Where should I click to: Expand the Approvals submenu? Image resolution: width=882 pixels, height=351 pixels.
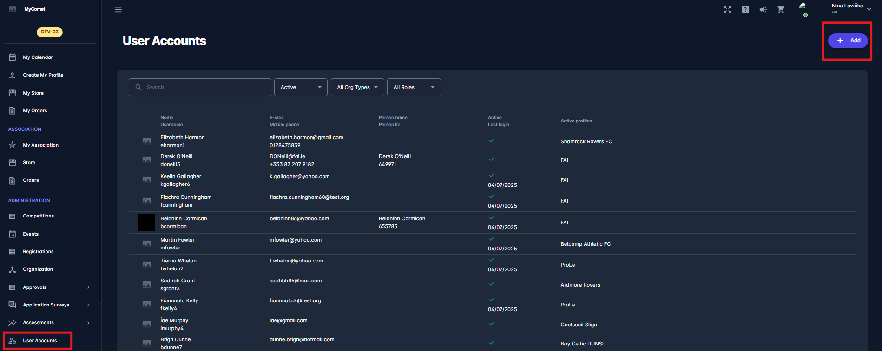88,287
